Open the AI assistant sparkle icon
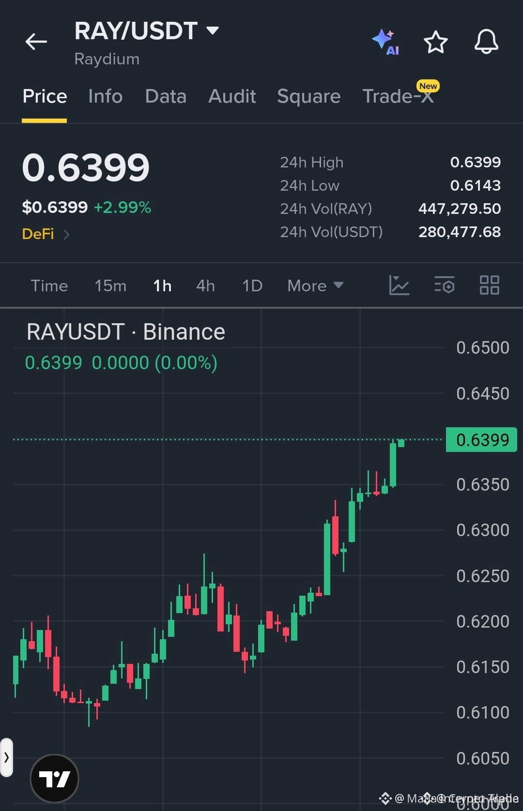This screenshot has width=523, height=811. (386, 42)
